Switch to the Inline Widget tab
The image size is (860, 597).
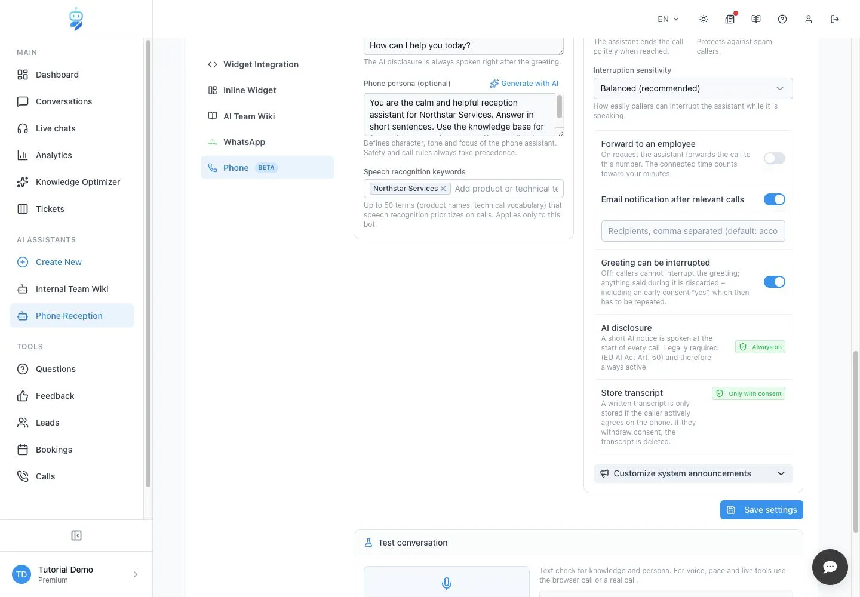click(x=268, y=90)
